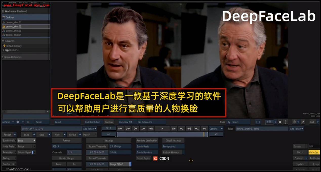
Task: Jump to the first frame
Action: click(x=120, y=129)
